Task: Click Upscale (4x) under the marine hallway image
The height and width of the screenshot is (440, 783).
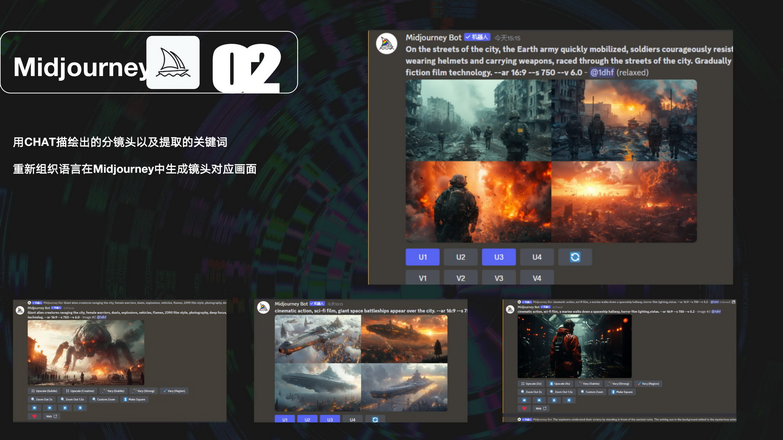Action: (560, 384)
